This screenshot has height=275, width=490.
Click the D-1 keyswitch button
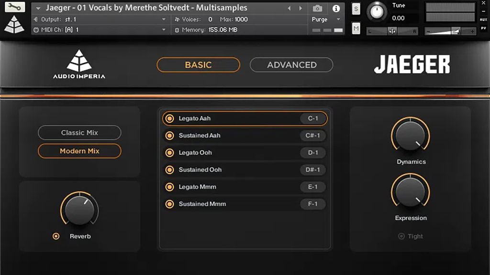(313, 153)
